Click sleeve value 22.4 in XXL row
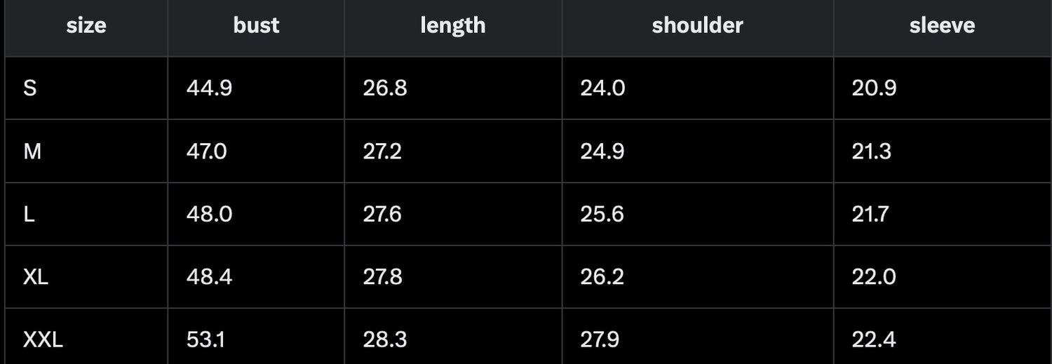 click(874, 340)
